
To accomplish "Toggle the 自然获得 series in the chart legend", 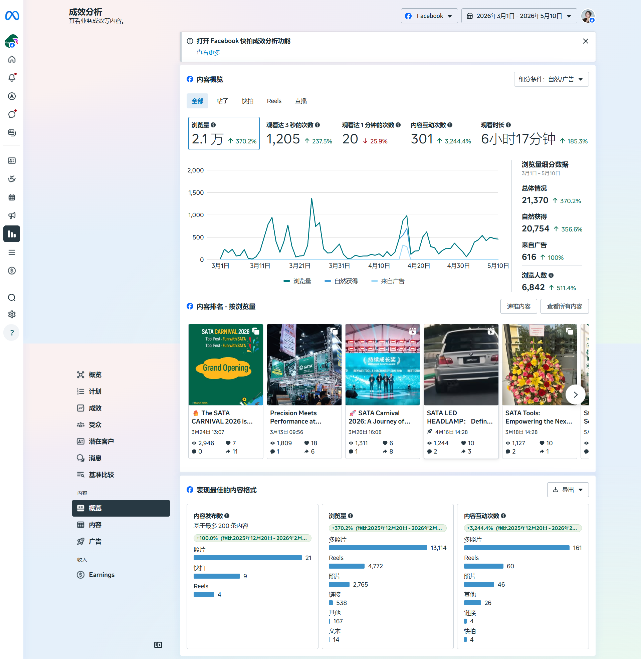I will [341, 281].
